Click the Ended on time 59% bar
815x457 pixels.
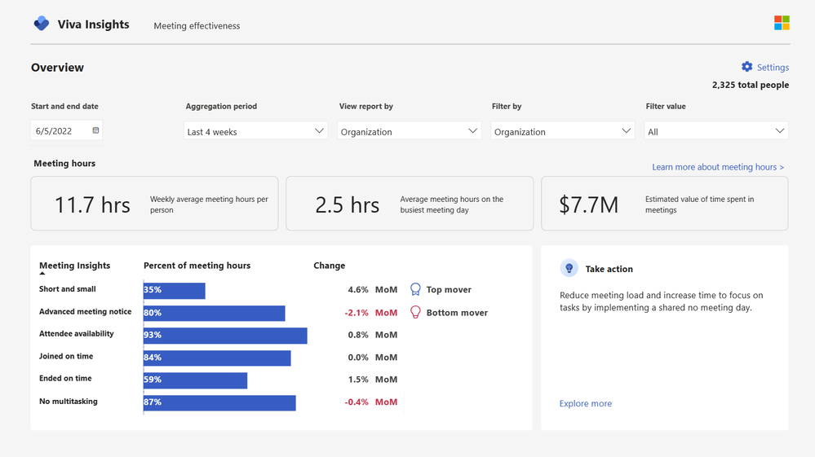coord(195,380)
